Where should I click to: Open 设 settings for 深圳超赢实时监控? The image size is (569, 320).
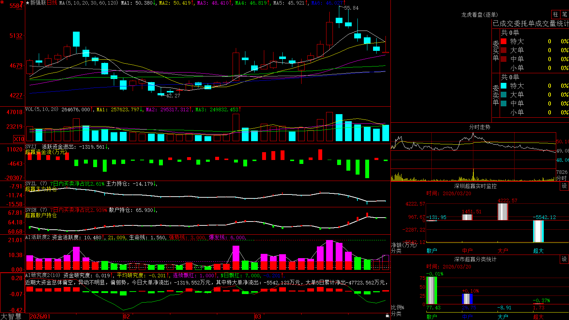pos(564,186)
